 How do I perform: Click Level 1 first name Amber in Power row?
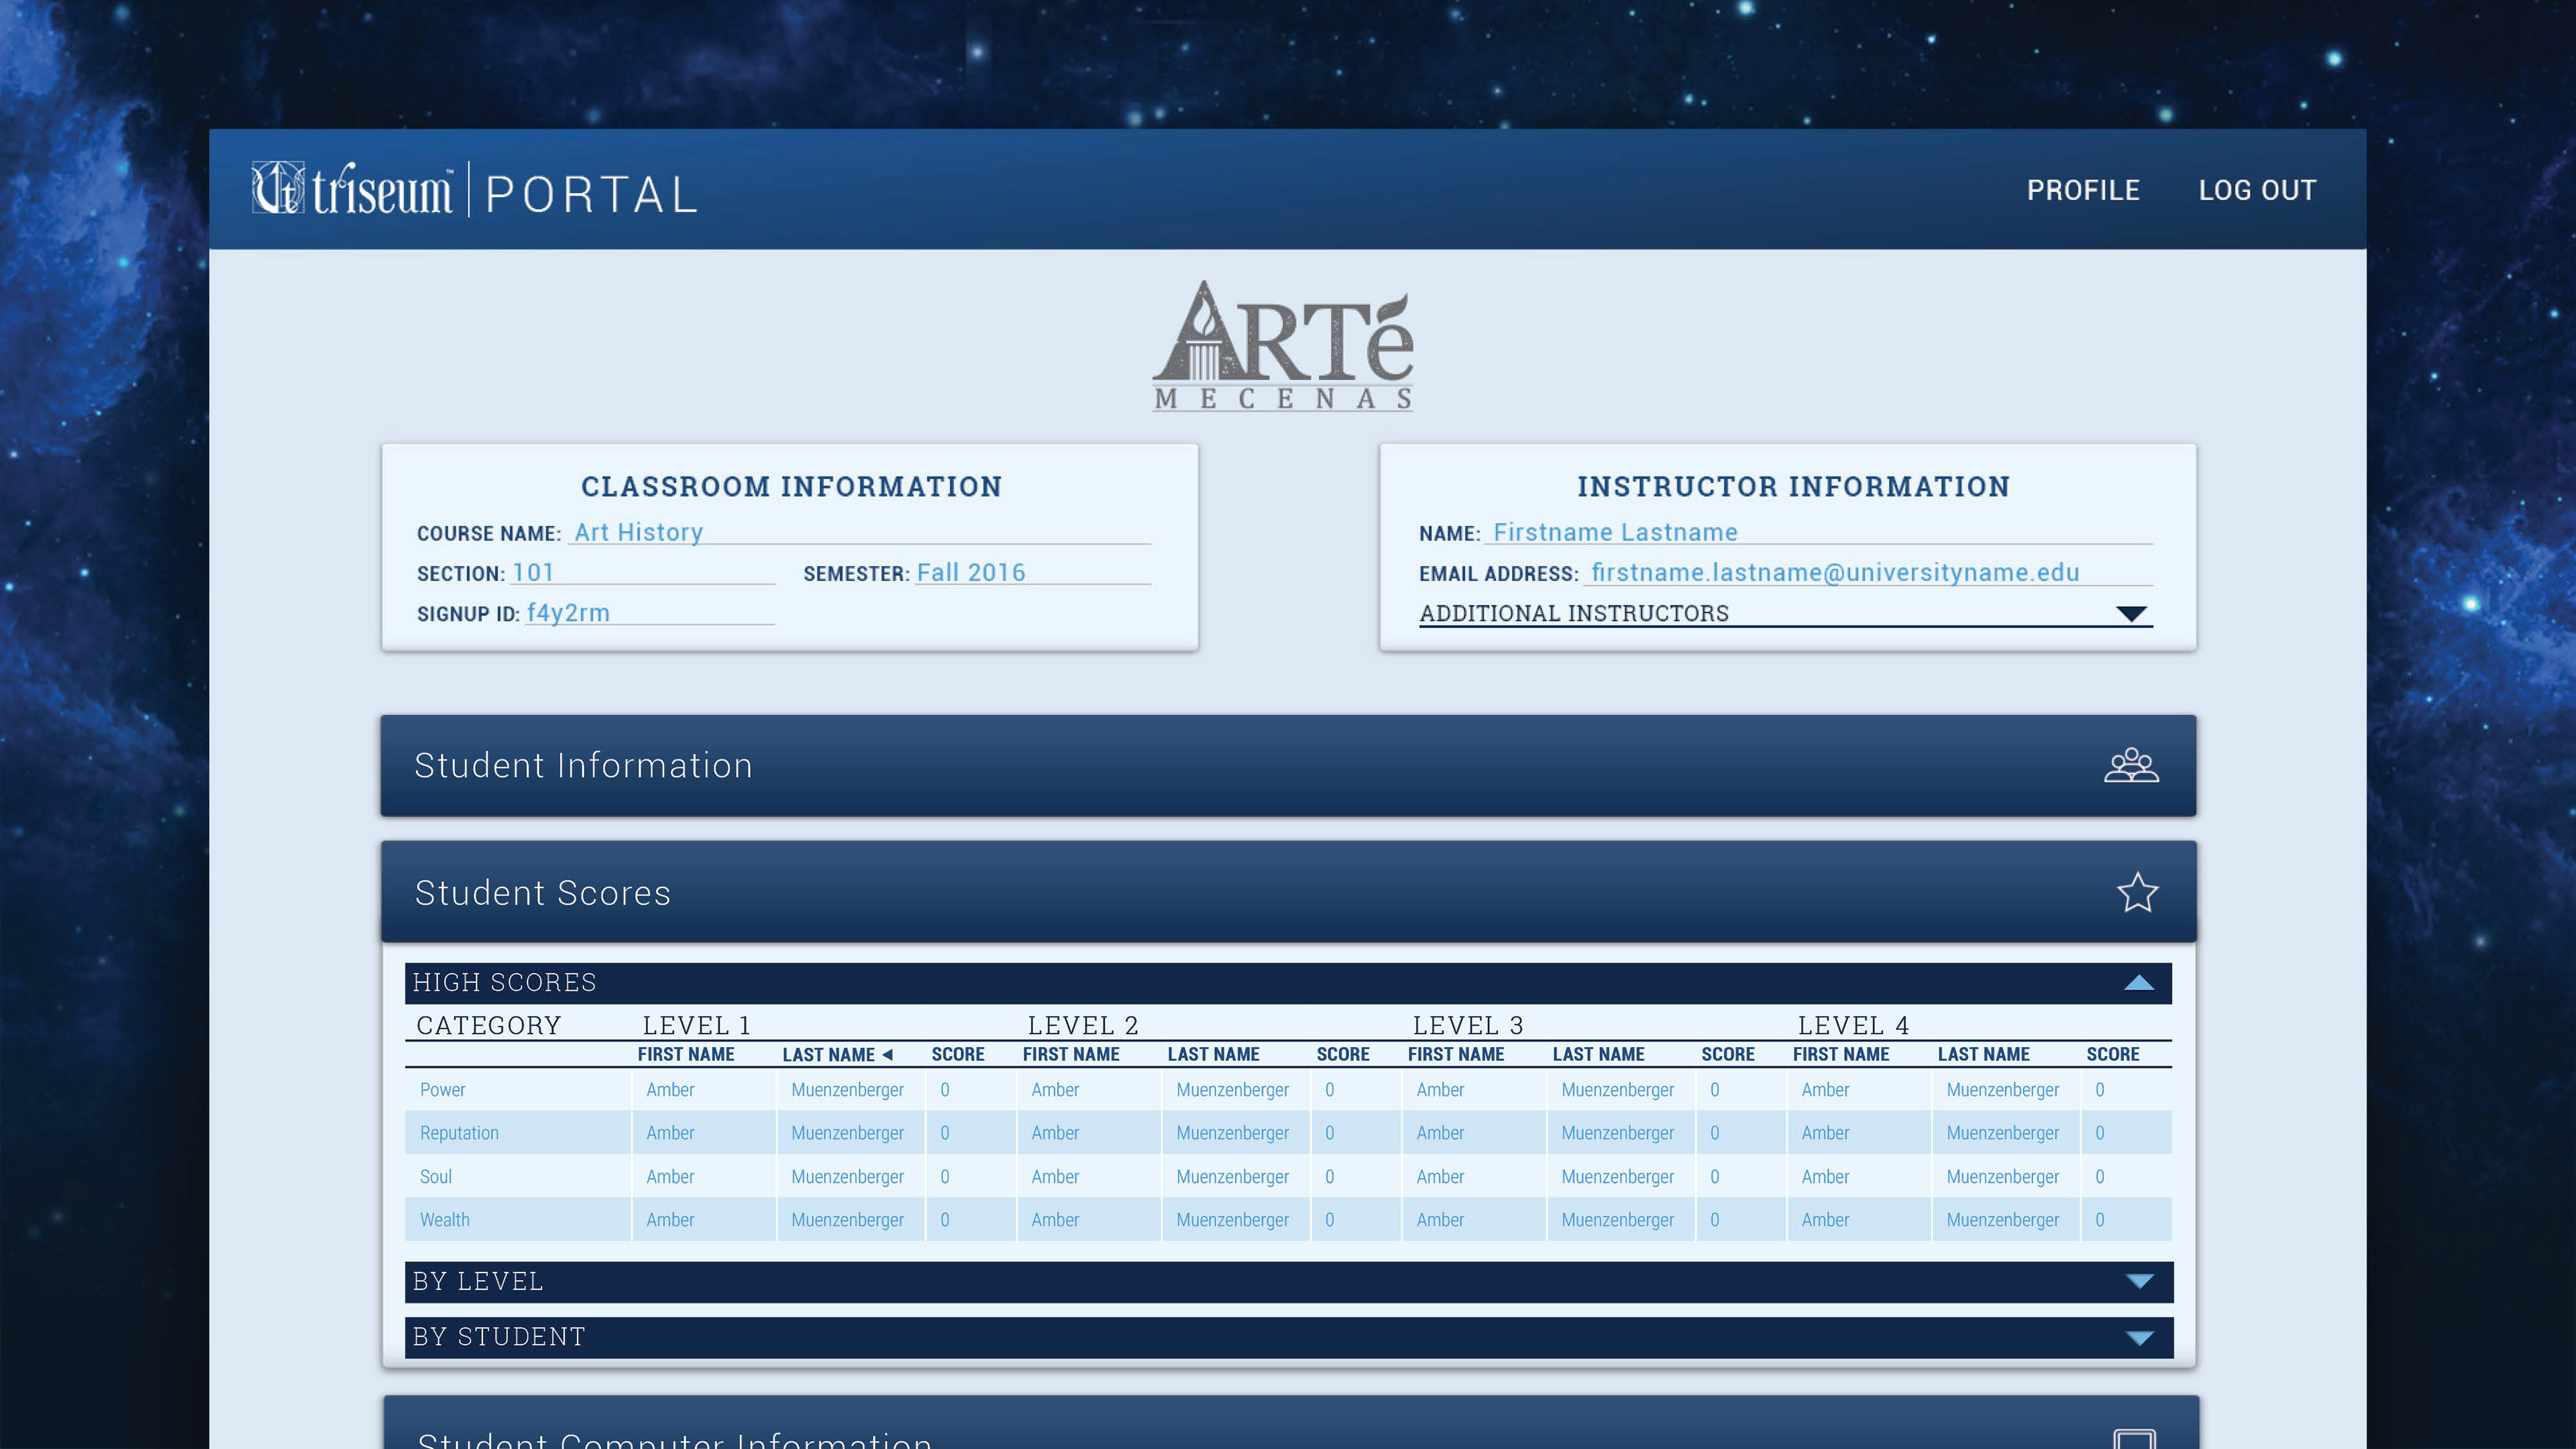pos(670,1090)
